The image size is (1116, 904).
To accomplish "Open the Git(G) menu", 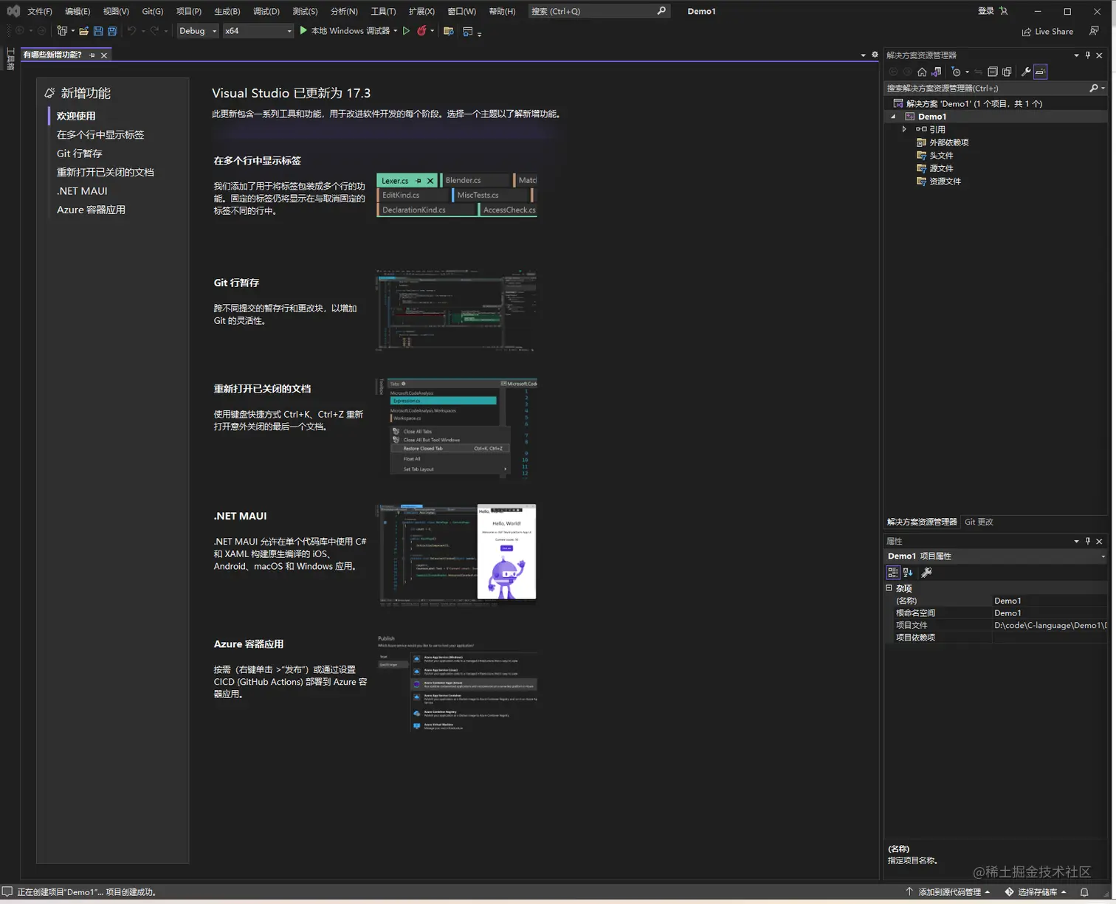I will 153,11.
